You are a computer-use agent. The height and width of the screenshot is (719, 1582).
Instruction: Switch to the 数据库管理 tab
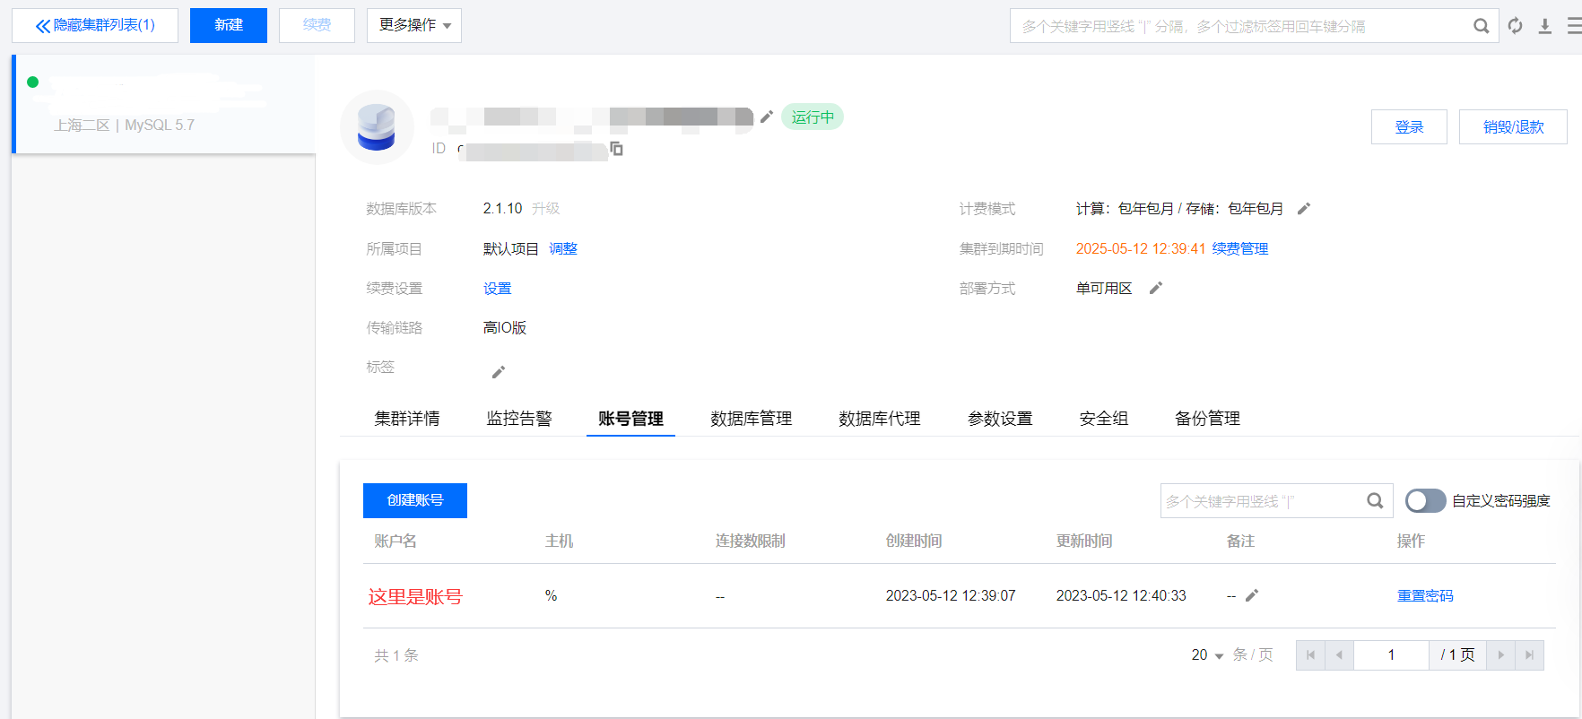pyautogui.click(x=751, y=419)
